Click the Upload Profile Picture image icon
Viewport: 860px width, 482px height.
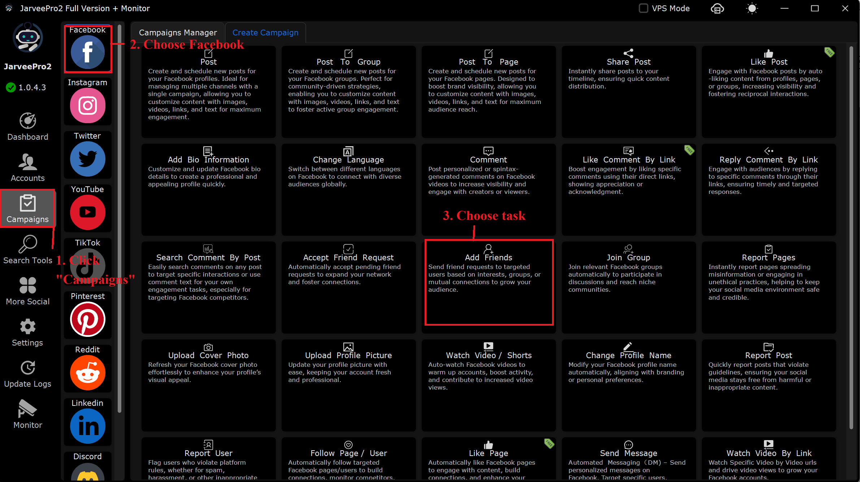point(348,347)
